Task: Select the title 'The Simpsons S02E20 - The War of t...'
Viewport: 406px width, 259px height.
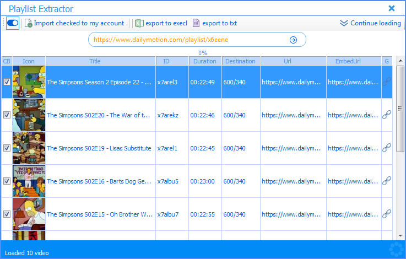Action: 99,115
